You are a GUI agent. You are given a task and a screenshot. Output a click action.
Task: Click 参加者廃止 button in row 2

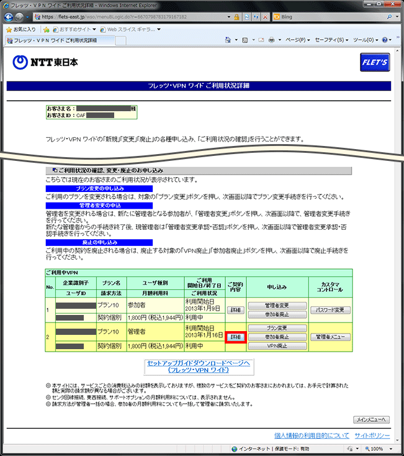coord(277,337)
